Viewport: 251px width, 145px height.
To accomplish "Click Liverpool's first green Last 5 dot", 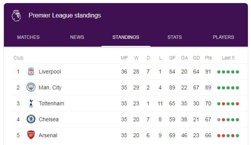I will [x=219, y=72].
